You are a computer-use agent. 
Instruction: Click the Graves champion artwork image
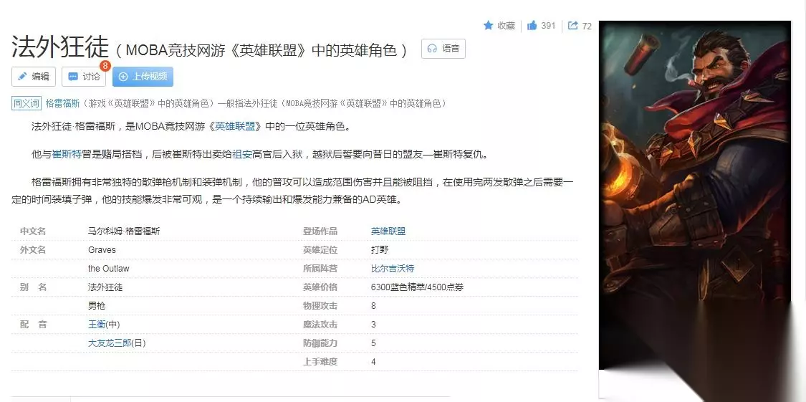(x=695, y=196)
